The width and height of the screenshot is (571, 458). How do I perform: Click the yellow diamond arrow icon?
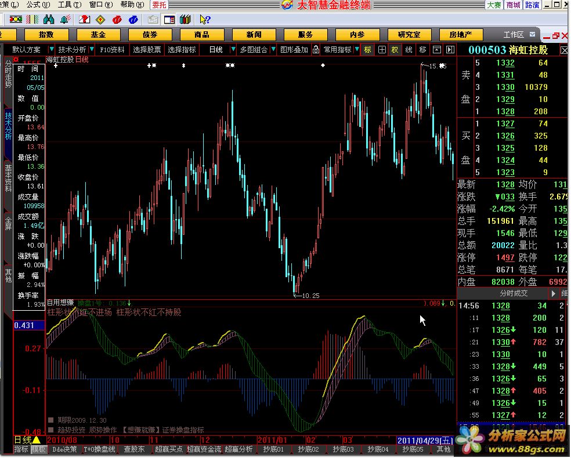coord(100,19)
